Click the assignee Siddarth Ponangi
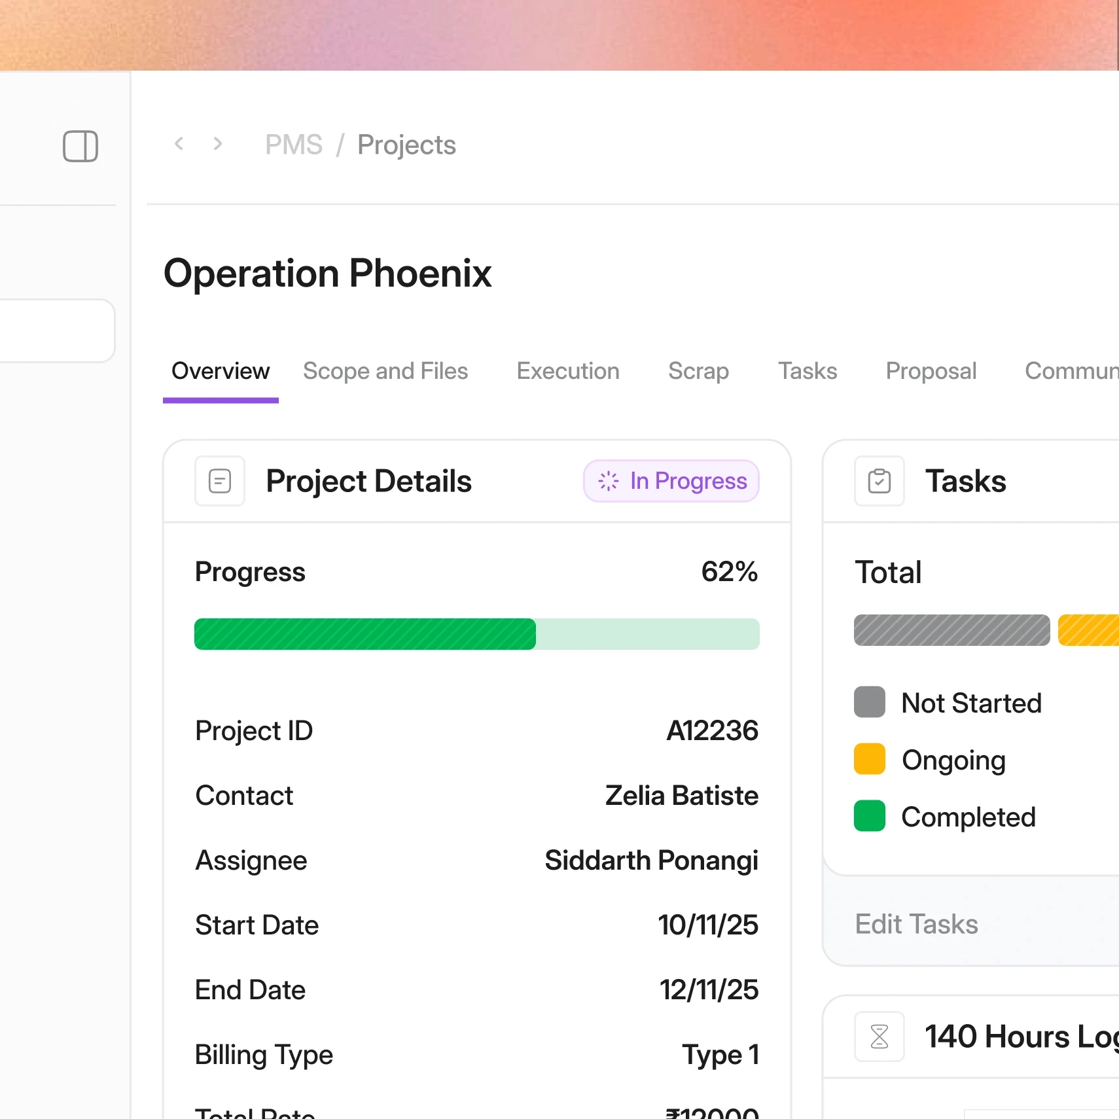Screen dimensions: 1119x1119 [652, 860]
